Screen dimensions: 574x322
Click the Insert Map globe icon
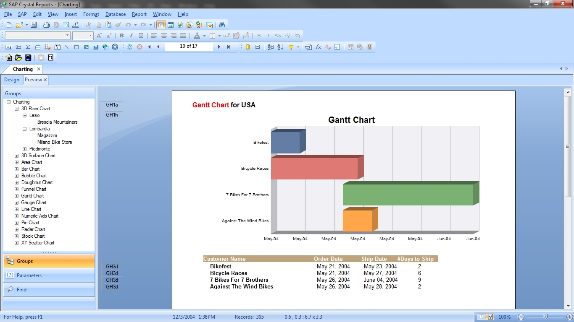[x=105, y=47]
